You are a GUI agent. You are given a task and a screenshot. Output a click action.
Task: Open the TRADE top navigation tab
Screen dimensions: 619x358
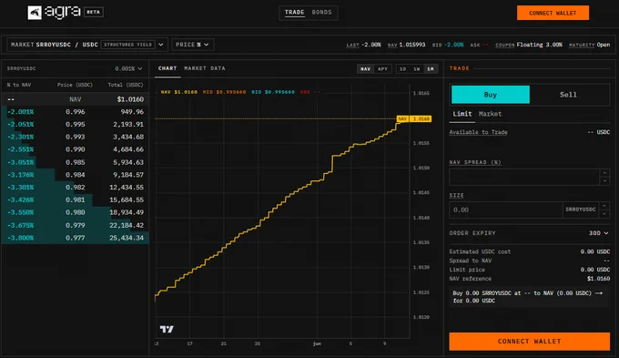295,12
